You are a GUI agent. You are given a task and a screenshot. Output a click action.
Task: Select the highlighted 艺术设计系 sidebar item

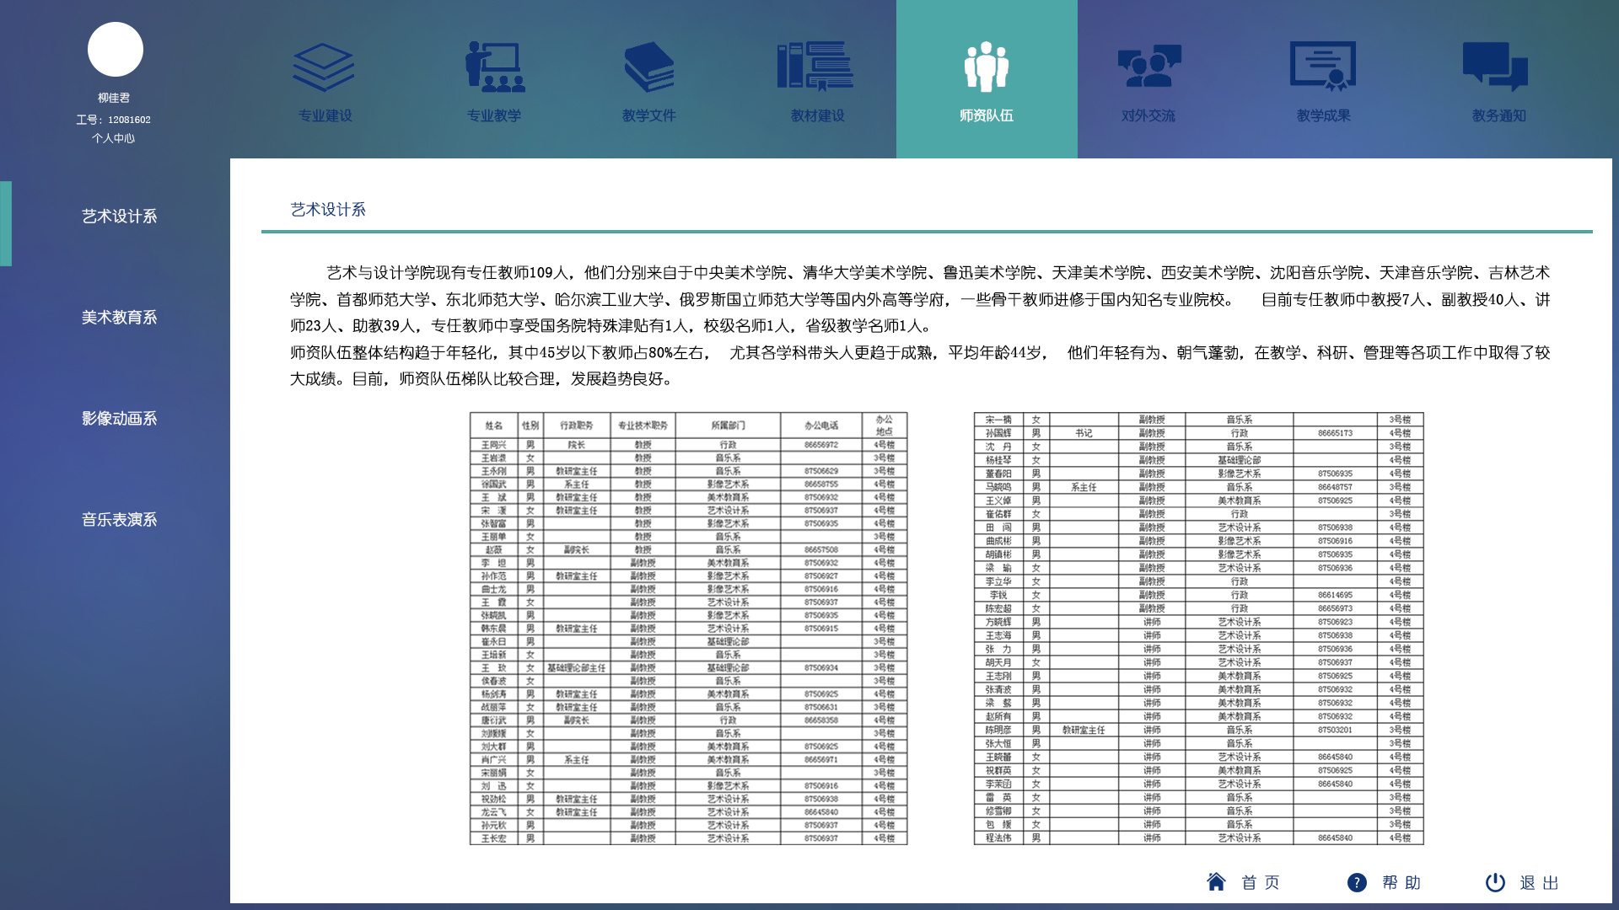pos(118,217)
